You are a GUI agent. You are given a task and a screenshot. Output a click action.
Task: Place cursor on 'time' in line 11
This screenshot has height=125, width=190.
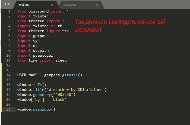tap(33, 60)
